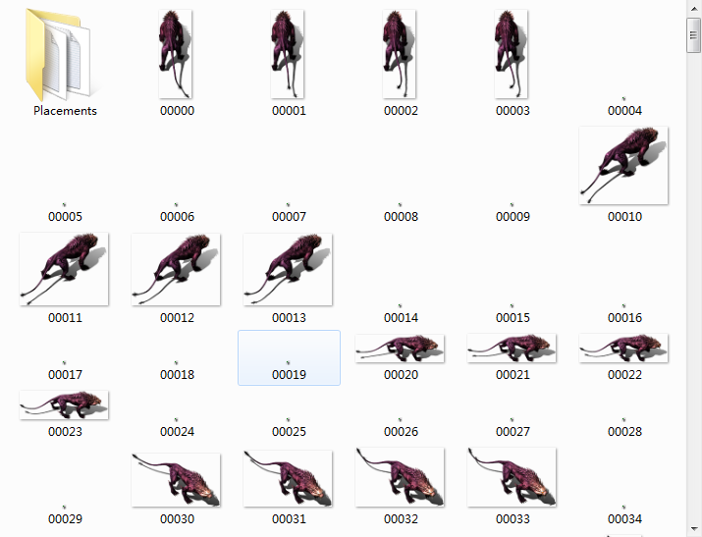Select the 00033 image thumbnail
This screenshot has width=702, height=537.
512,477
